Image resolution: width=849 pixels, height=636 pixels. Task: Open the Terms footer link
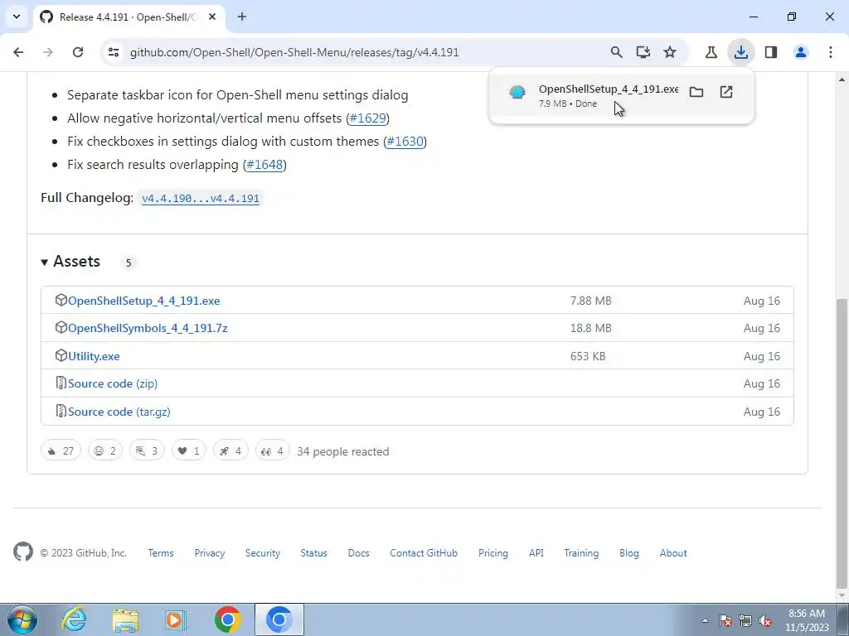pos(161,553)
